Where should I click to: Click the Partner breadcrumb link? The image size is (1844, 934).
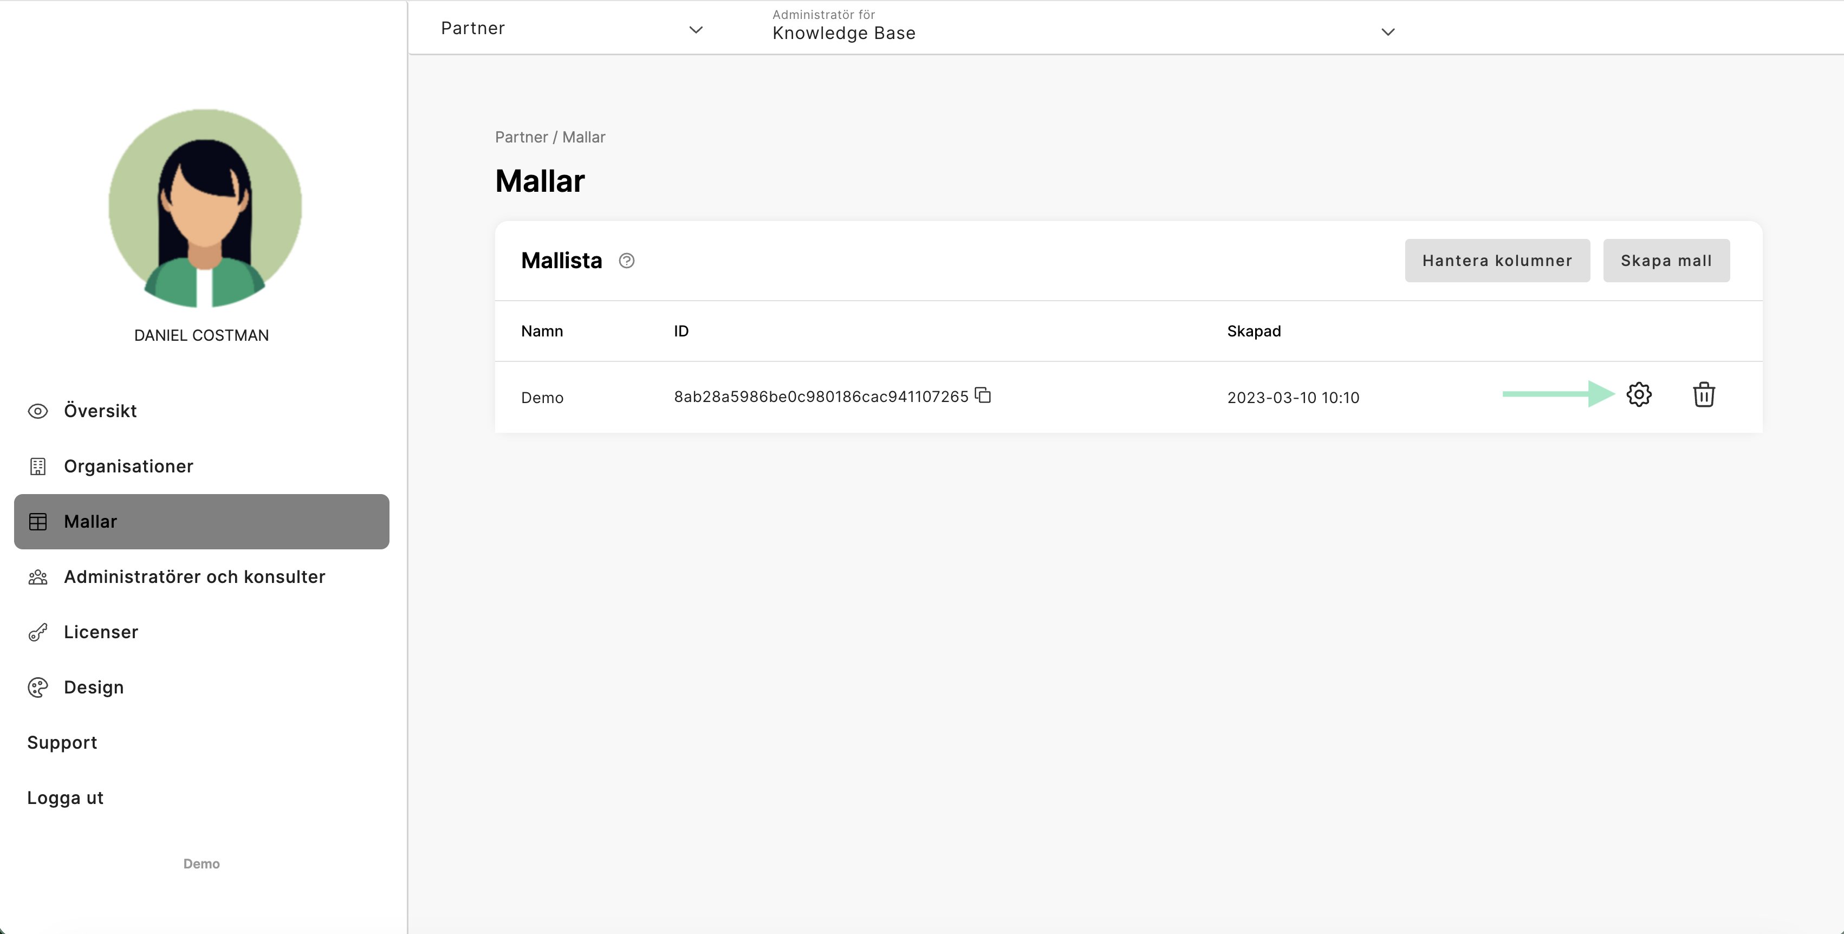[x=521, y=137]
